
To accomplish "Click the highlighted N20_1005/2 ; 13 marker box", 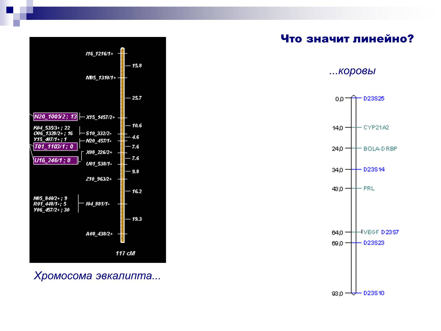I will click(x=55, y=117).
